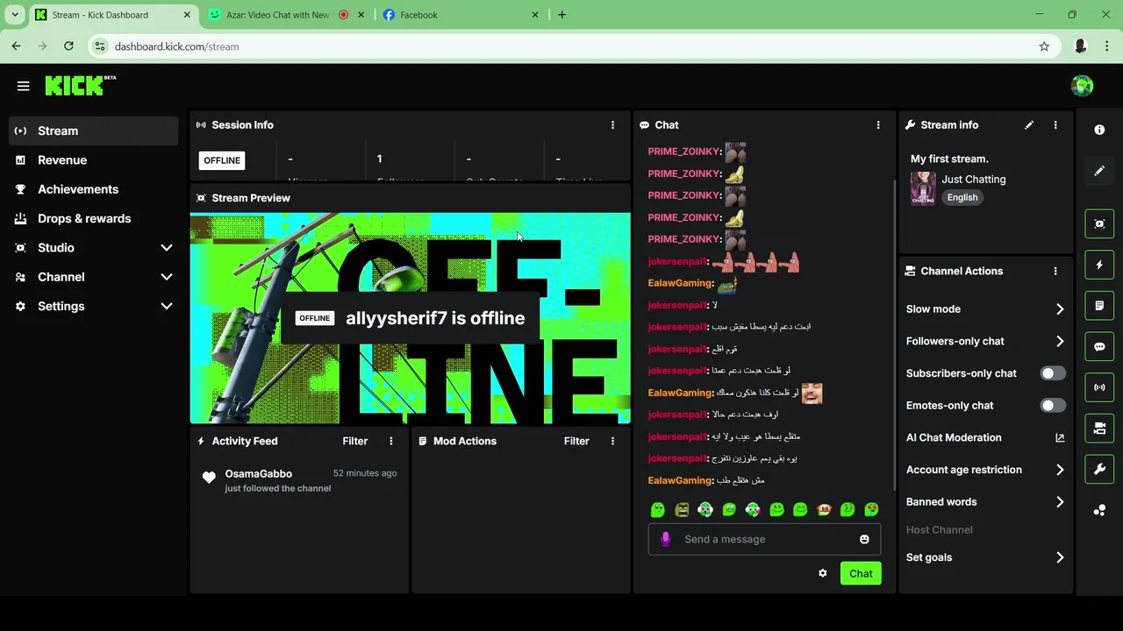Click the English language tag
This screenshot has height=631, width=1123.
click(x=962, y=197)
